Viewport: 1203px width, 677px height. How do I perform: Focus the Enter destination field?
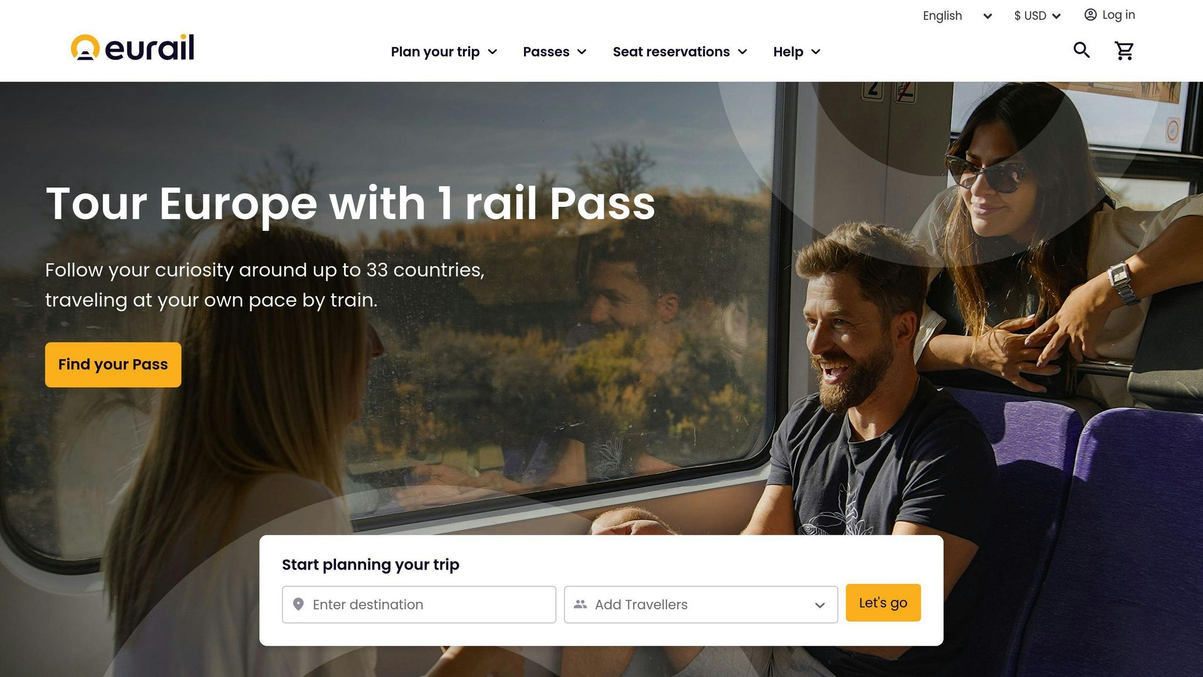(x=419, y=604)
